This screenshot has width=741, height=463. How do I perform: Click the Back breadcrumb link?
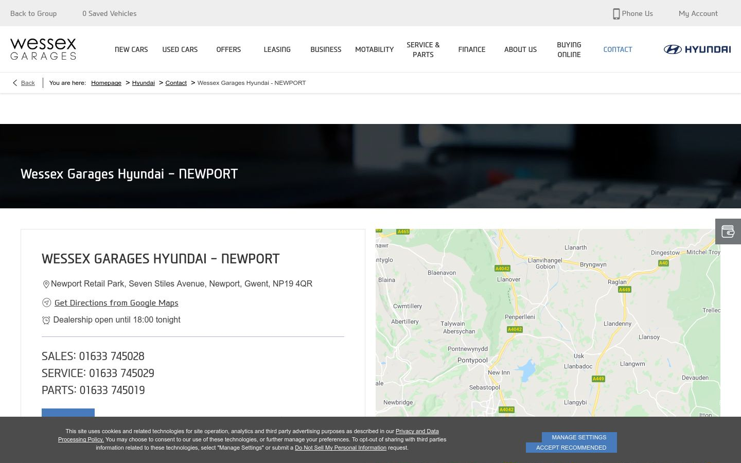pos(28,83)
